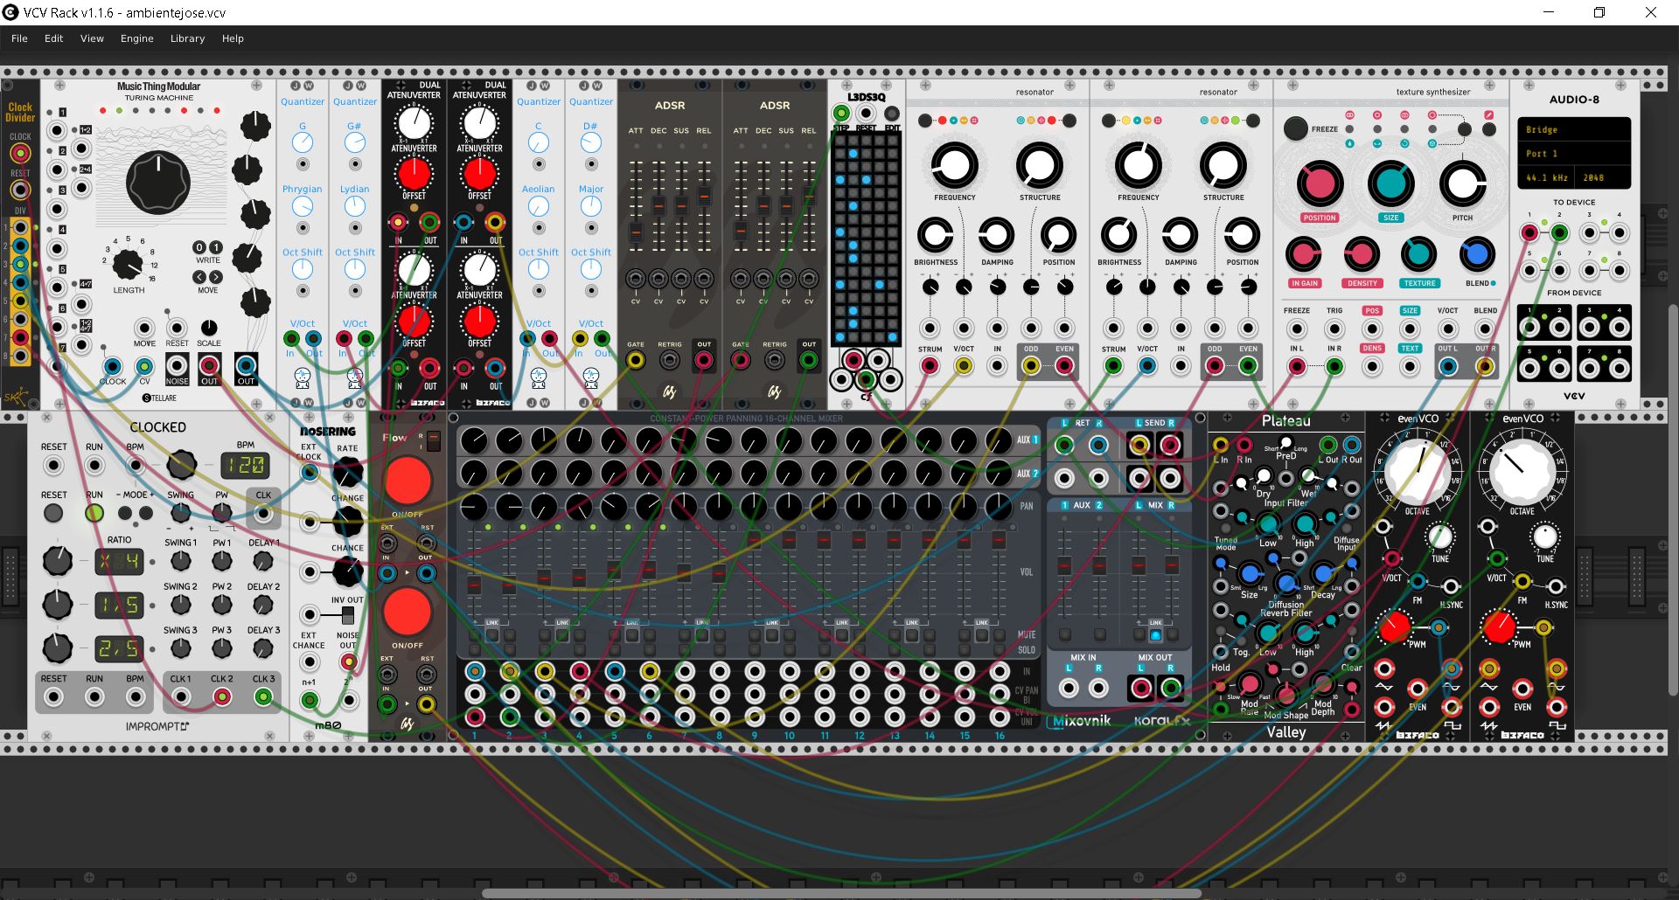Click the MIX L fader on Mixovnik
Image resolution: width=1679 pixels, height=900 pixels.
click(1139, 566)
